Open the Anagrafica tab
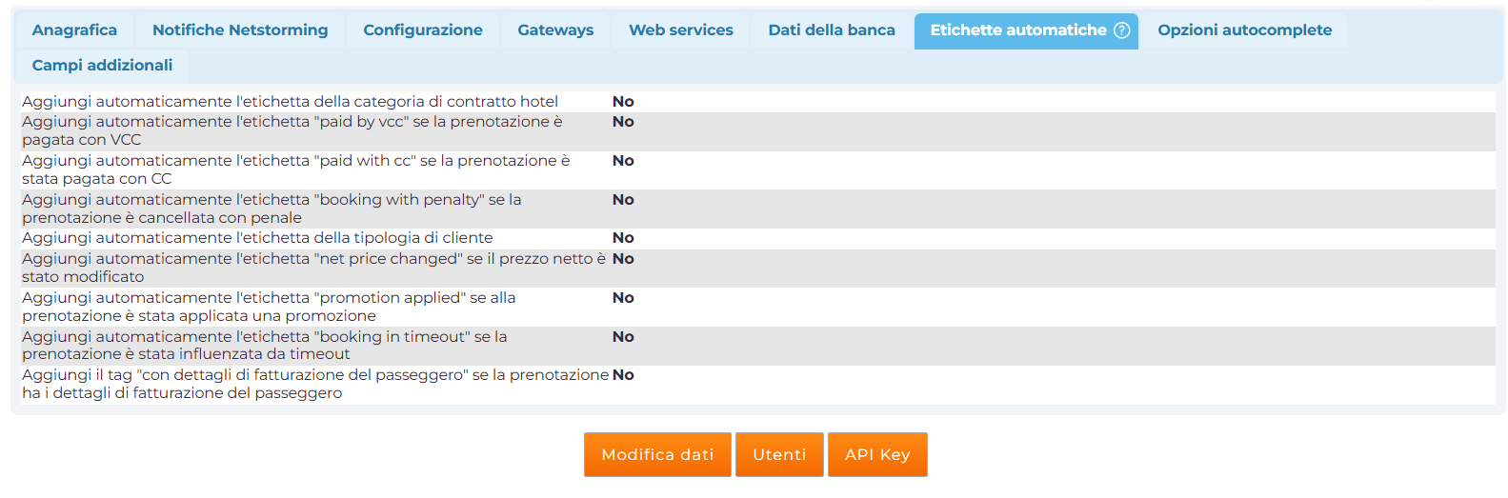Screen dimensions: 1508x498 pyautogui.click(x=74, y=30)
